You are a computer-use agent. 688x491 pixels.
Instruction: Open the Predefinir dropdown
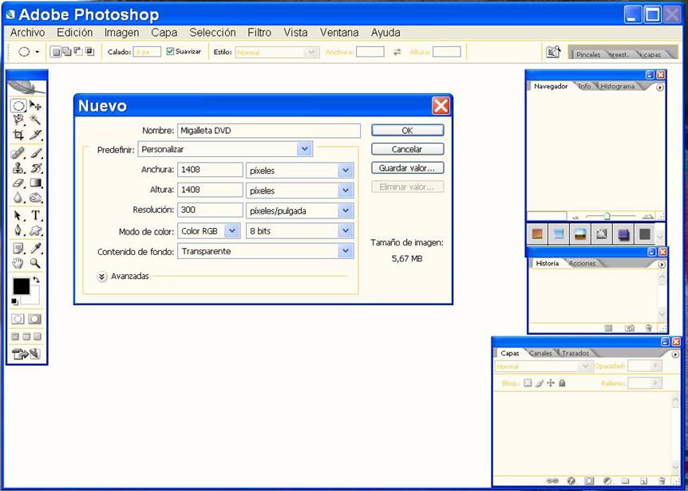click(x=304, y=149)
